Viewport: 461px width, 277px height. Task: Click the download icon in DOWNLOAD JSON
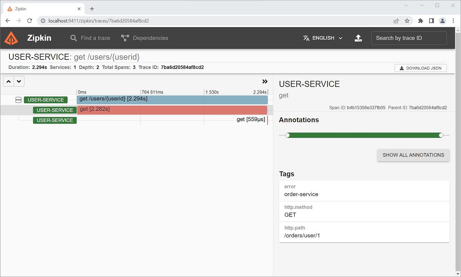tap(401, 68)
